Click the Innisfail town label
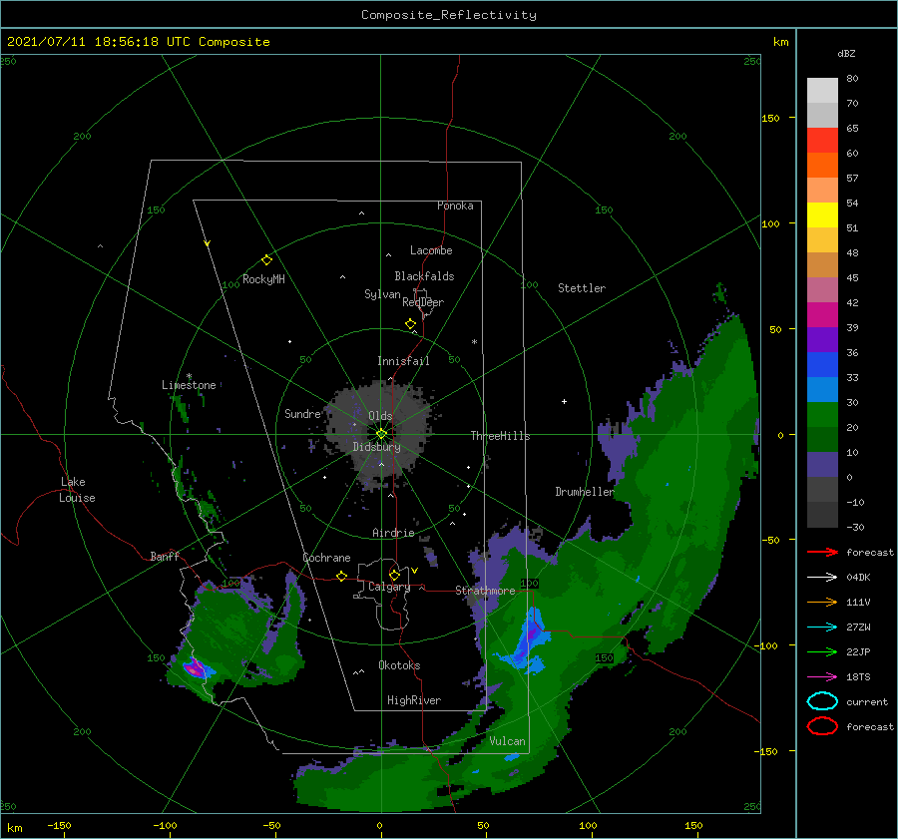 click(x=403, y=361)
